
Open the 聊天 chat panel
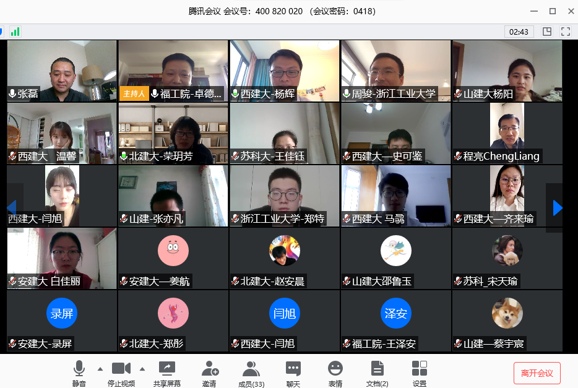tap(293, 373)
